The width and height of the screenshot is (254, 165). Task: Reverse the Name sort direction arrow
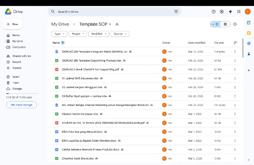point(63,42)
